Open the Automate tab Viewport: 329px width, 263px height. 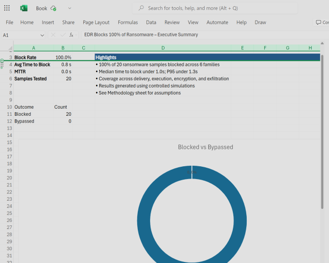tap(217, 23)
